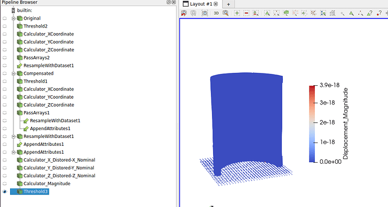Capture a screenshot with the camera icon
The image size is (388, 207).
click(x=205, y=13)
